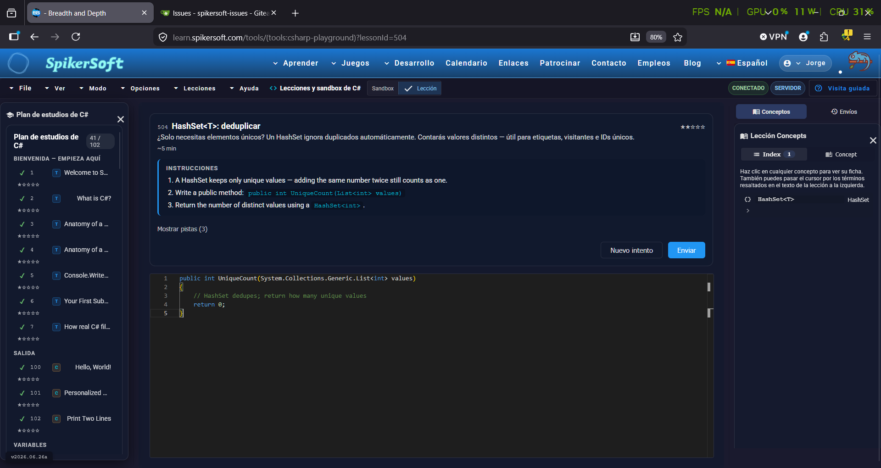Submit the code with Enviar button
Image resolution: width=881 pixels, height=468 pixels.
(x=686, y=250)
